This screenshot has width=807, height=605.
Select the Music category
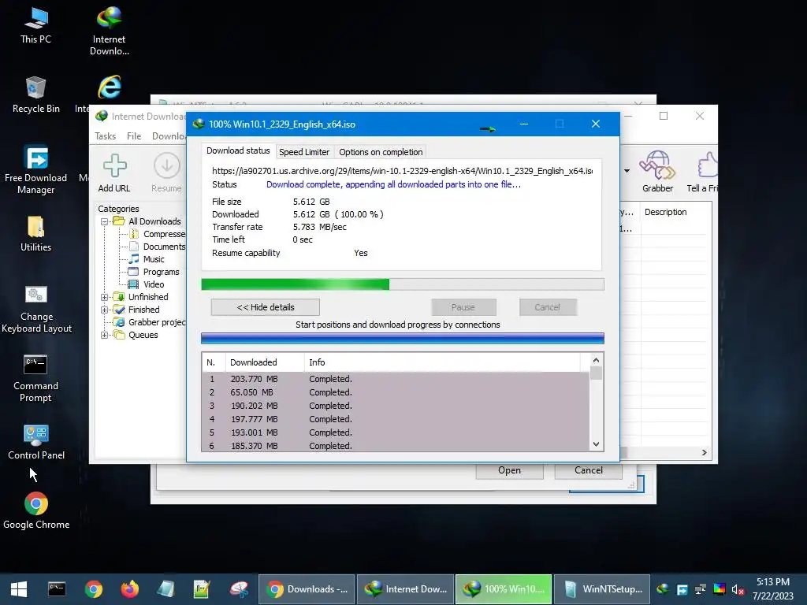click(x=147, y=259)
